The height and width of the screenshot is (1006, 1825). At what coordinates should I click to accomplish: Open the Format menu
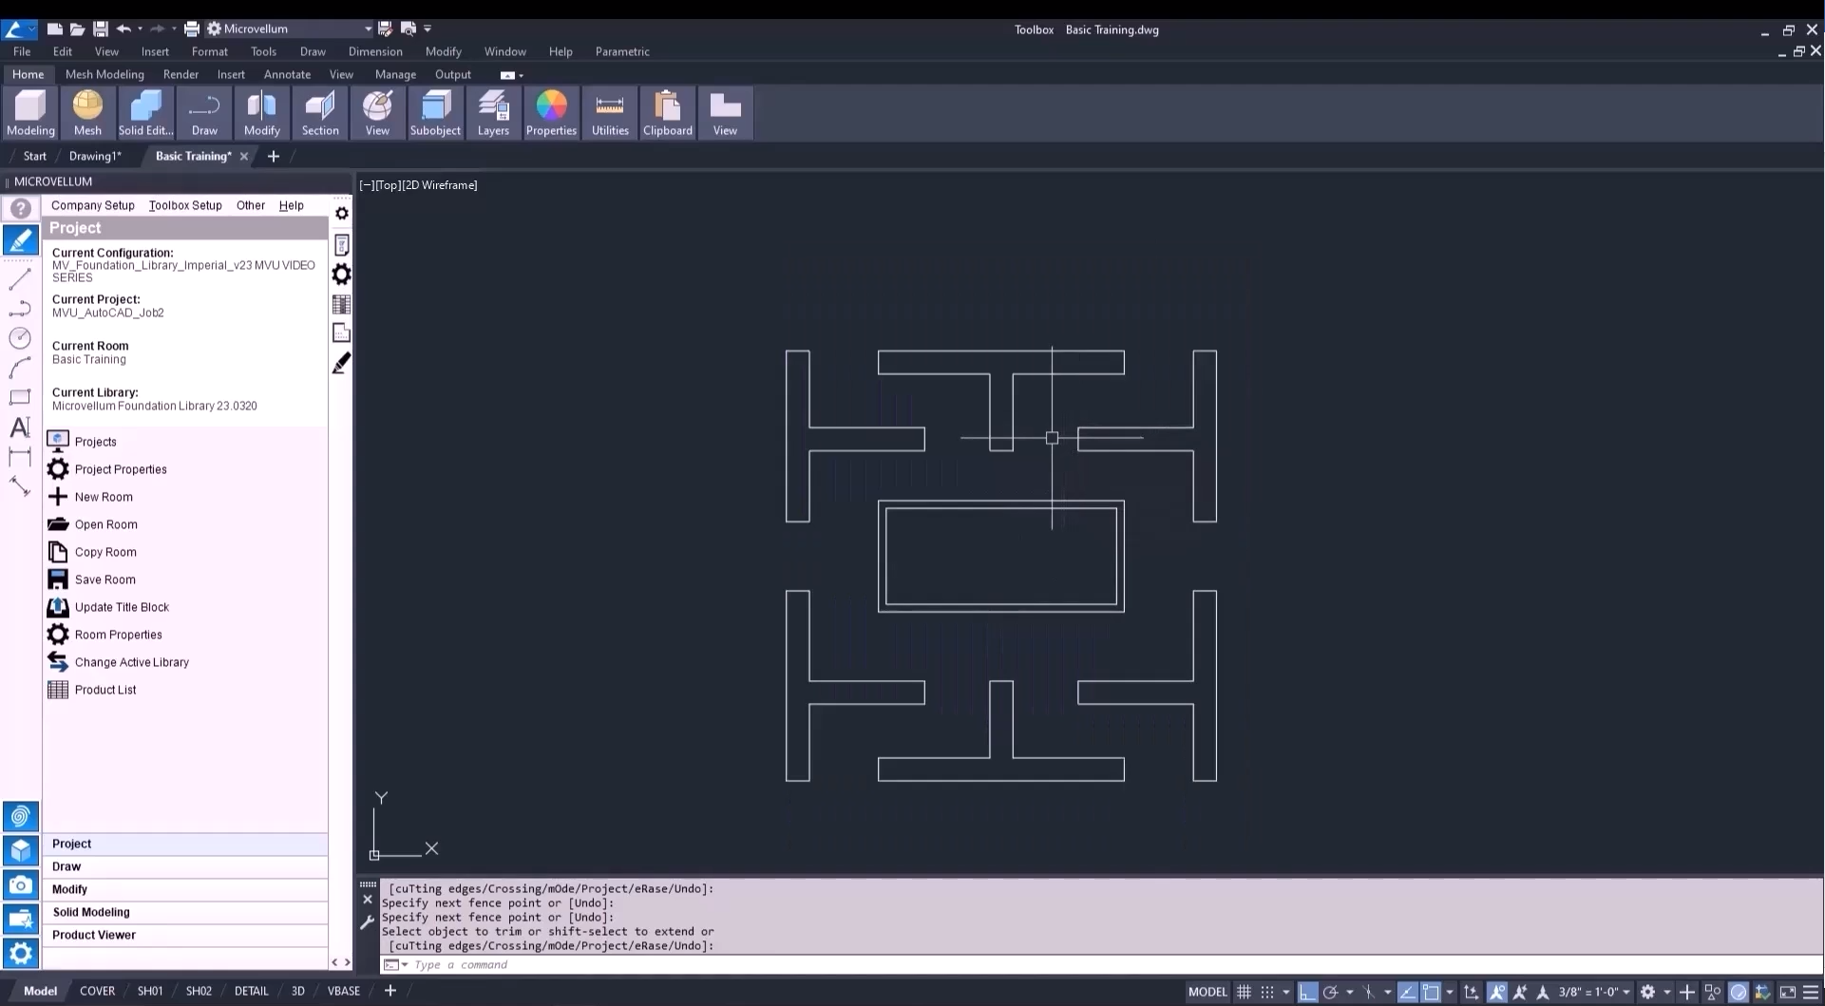[209, 51]
